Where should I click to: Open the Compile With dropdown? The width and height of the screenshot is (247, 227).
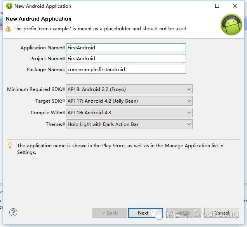pos(129,113)
